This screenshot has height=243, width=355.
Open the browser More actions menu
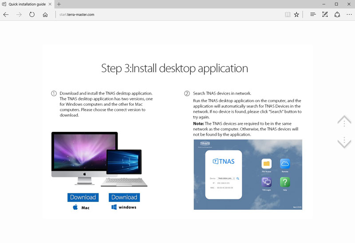coord(349,15)
